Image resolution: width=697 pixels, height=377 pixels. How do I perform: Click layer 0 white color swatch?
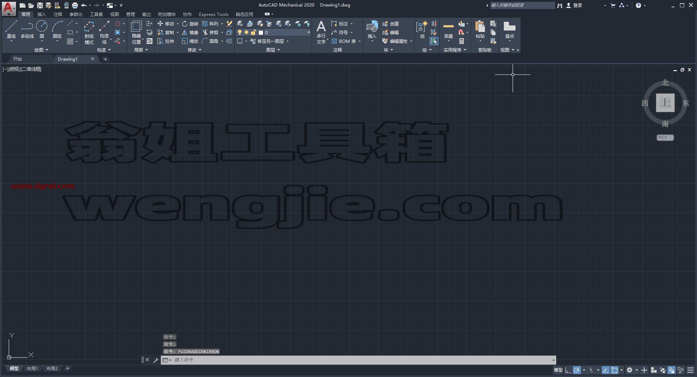tap(261, 32)
